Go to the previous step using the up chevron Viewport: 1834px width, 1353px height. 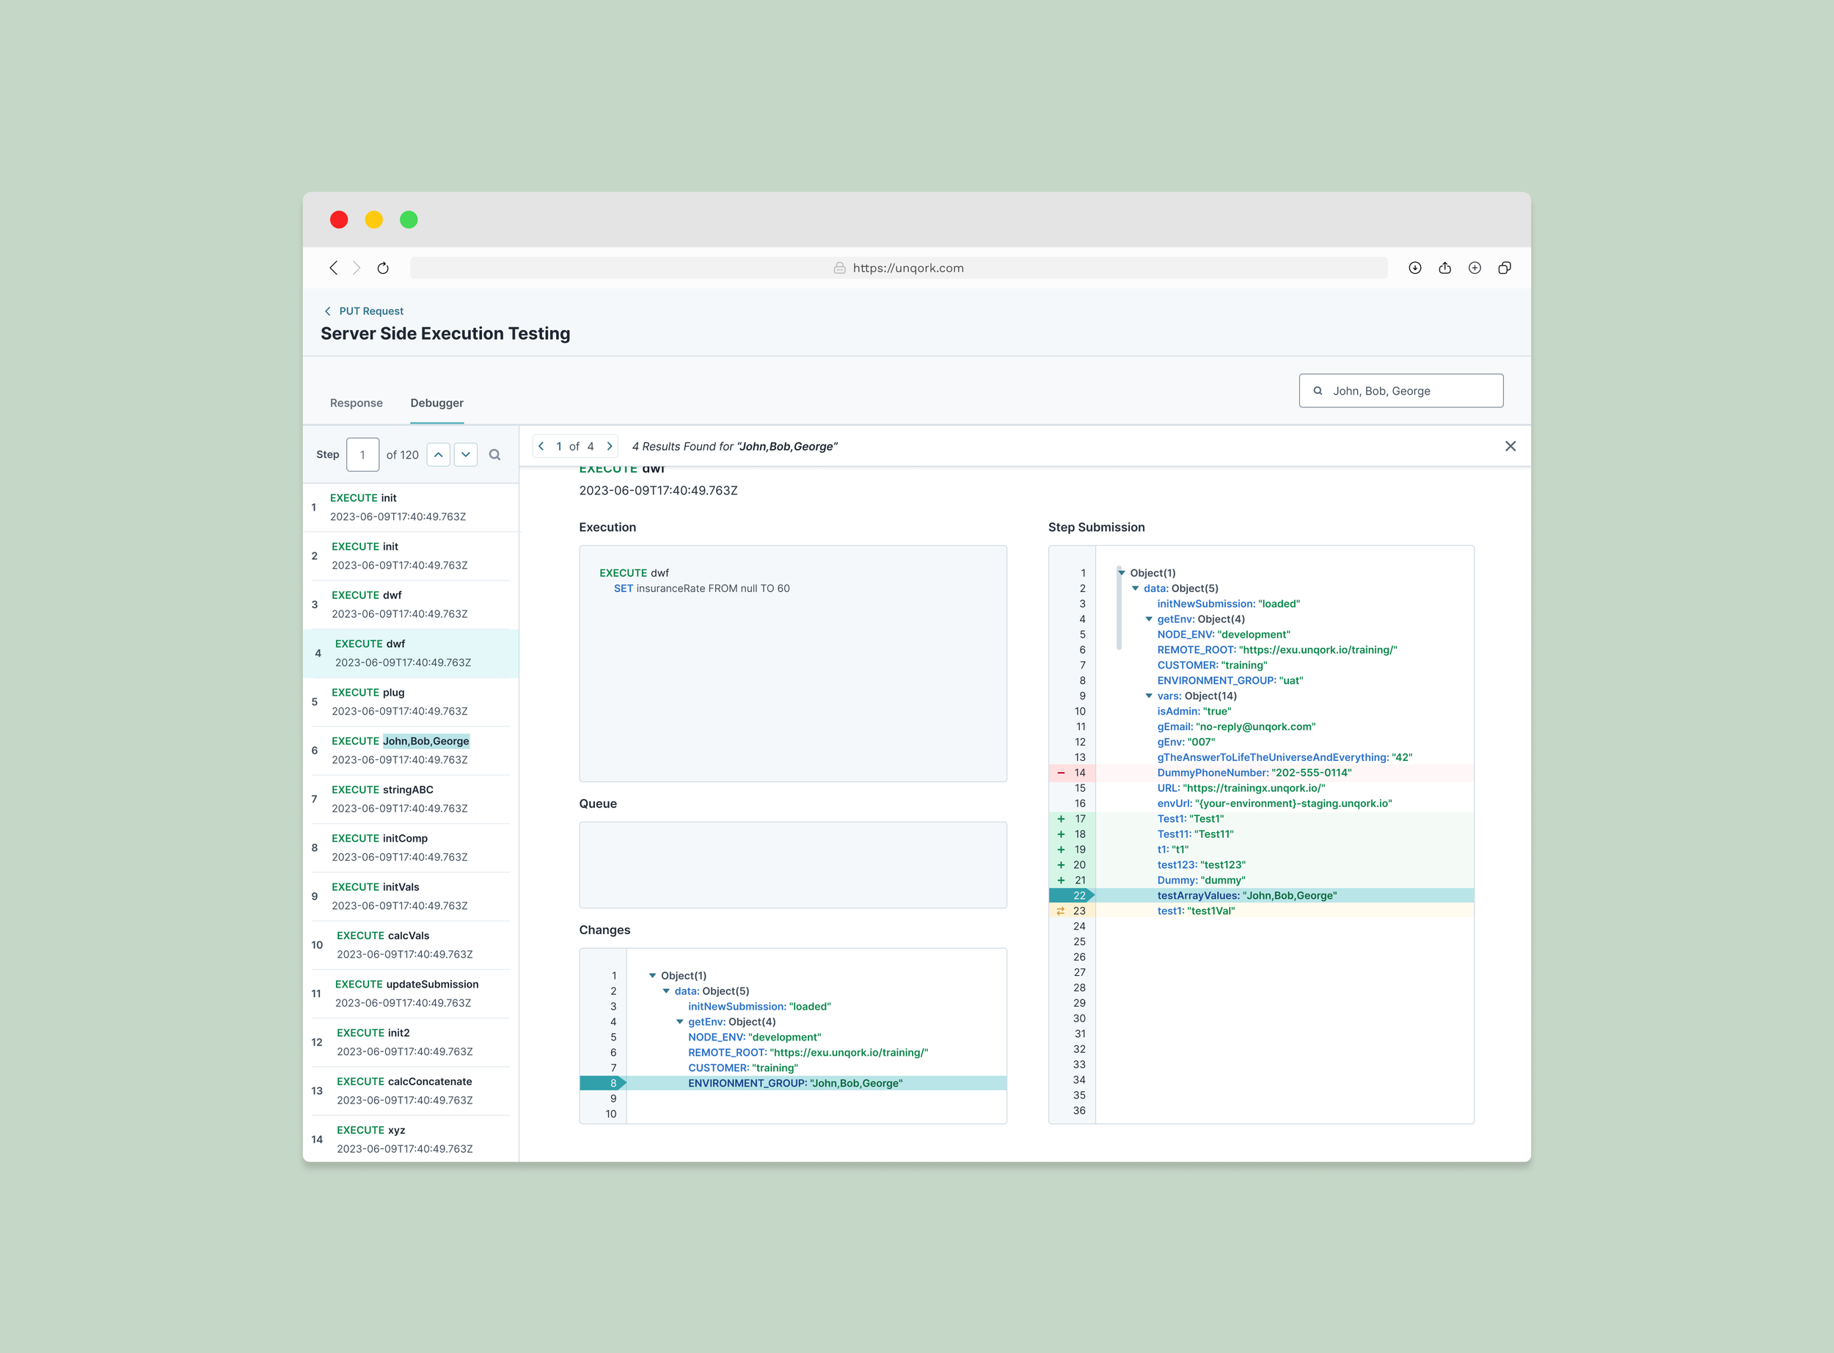pyautogui.click(x=439, y=455)
